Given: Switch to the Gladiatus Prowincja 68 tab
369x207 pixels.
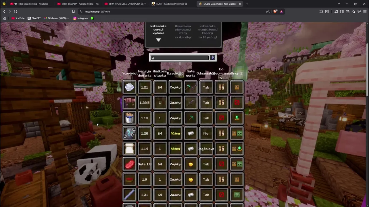Looking at the screenshot, I should [x=172, y=4].
